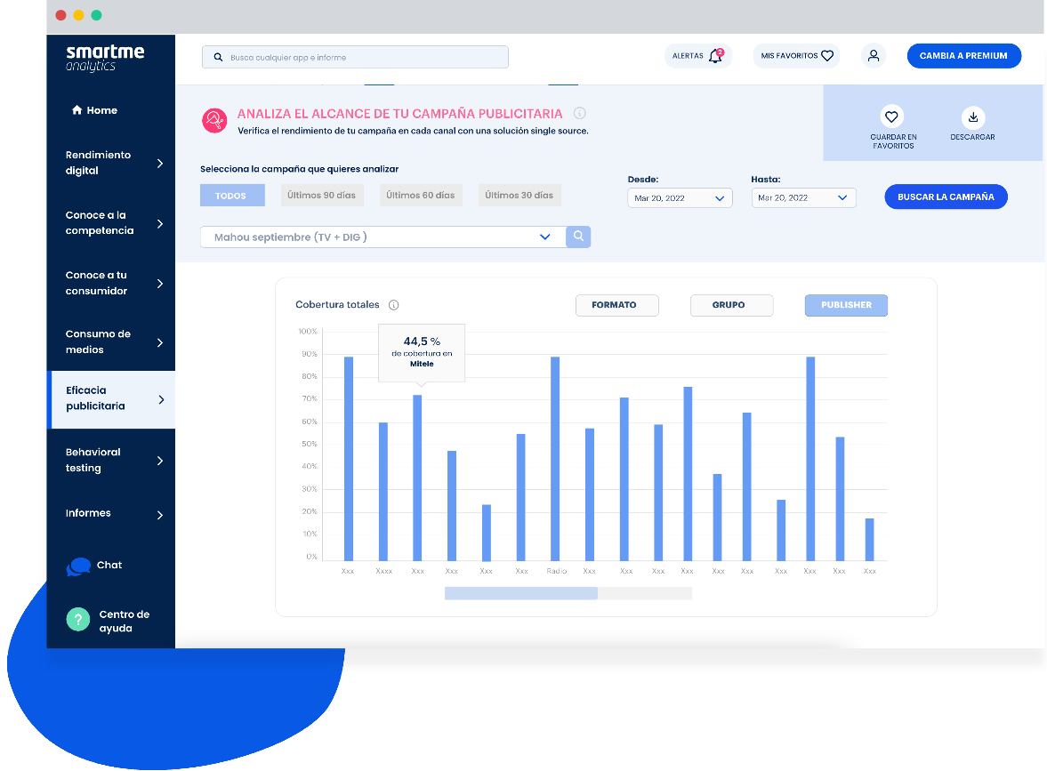
Task: Select the Últimos 90 días filter
Action: click(x=321, y=196)
